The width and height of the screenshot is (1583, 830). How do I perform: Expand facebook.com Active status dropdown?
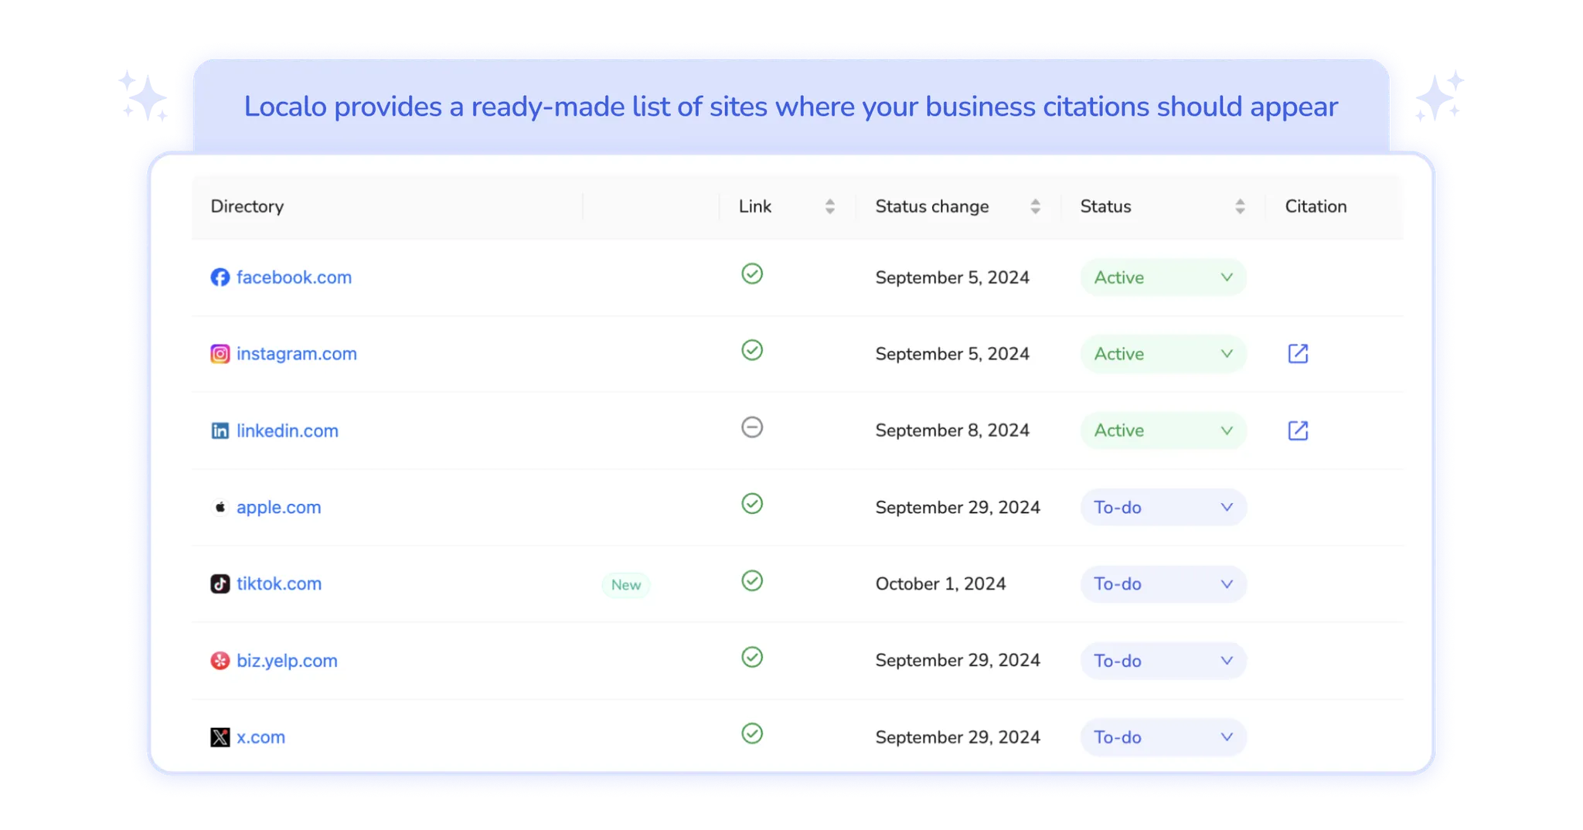pos(1163,277)
